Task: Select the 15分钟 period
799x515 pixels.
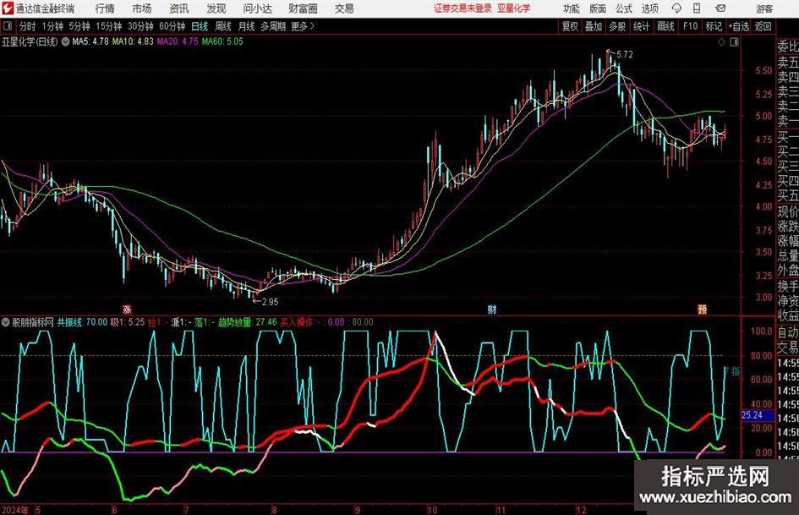Action: pos(108,26)
